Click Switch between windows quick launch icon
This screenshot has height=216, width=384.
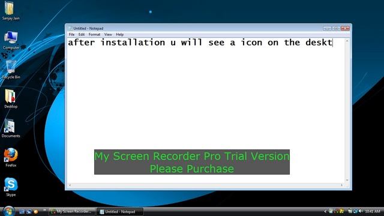(29, 211)
